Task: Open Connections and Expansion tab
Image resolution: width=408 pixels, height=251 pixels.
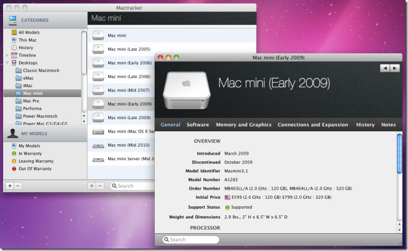Action: point(313,125)
